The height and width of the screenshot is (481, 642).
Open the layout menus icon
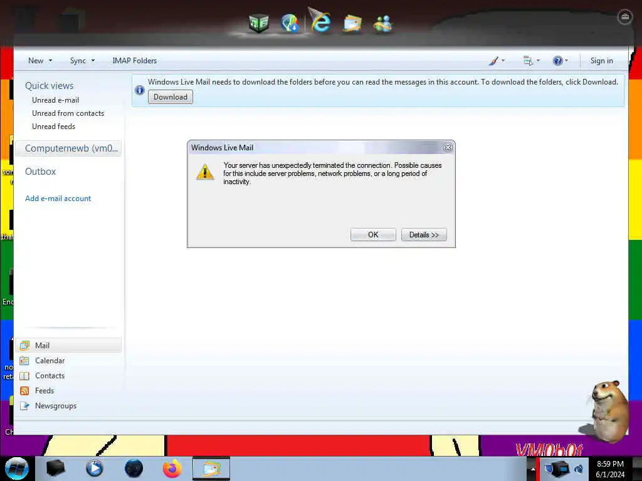click(528, 61)
